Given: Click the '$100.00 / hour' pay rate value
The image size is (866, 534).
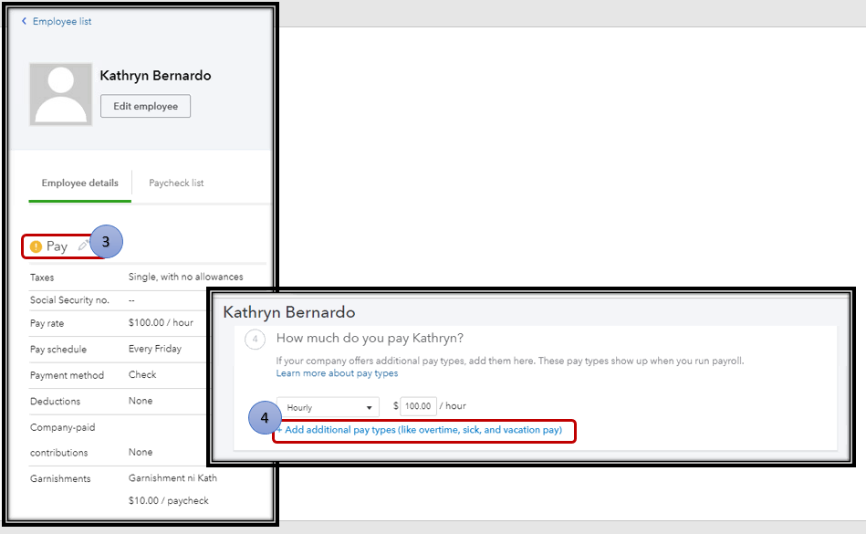Looking at the screenshot, I should [161, 322].
